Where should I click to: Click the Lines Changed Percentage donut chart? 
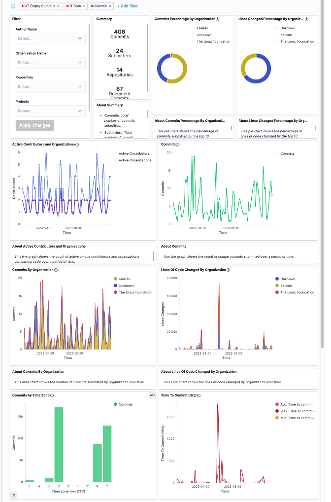pos(256,69)
